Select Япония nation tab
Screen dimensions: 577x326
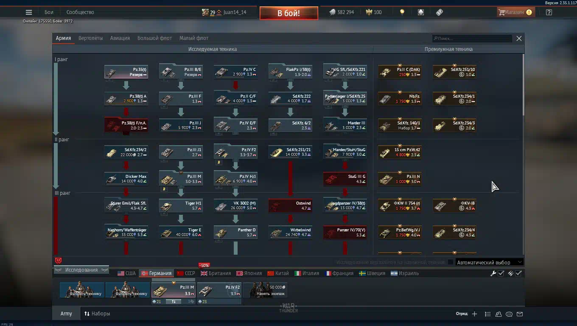(249, 273)
